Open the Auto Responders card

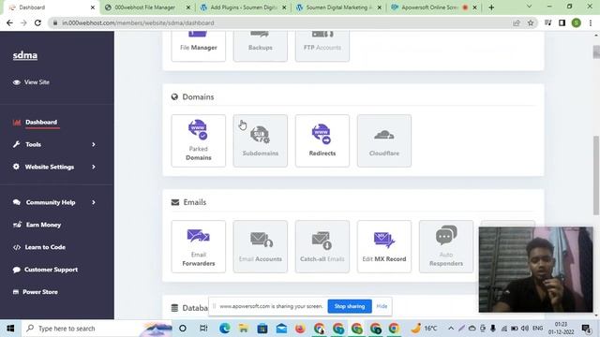pyautogui.click(x=446, y=246)
